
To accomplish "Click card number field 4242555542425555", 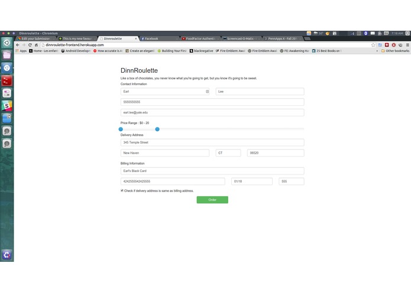I will click(x=173, y=181).
